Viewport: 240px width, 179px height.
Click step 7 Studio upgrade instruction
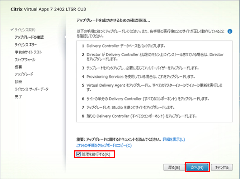129,107
